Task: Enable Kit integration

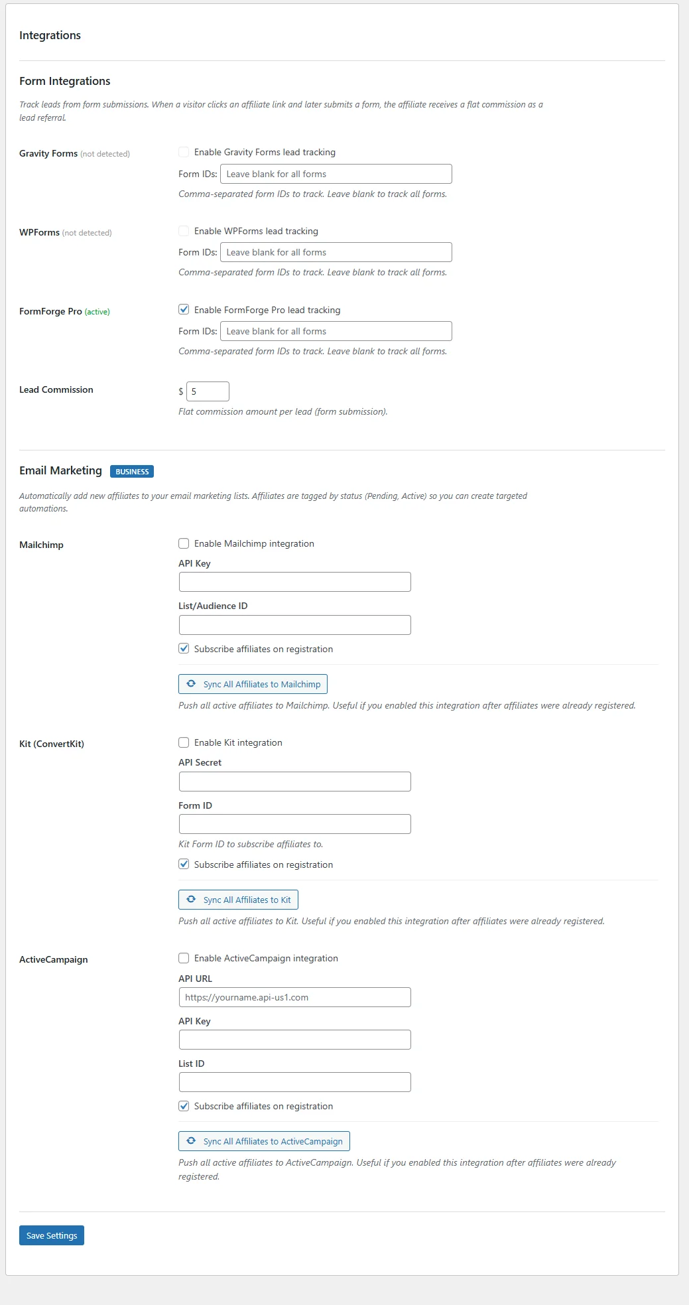Action: tap(184, 742)
